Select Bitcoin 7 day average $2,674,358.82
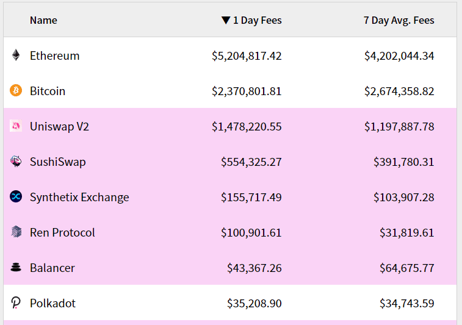 pyautogui.click(x=399, y=91)
